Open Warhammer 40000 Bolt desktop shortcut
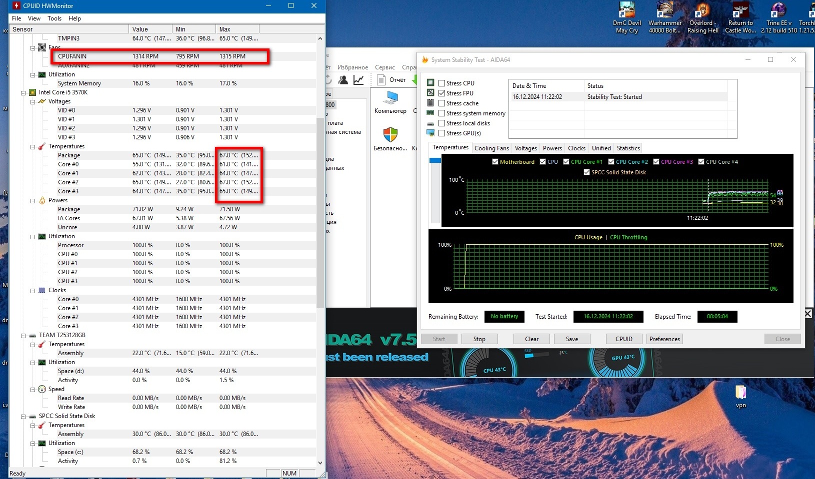 pos(665,17)
